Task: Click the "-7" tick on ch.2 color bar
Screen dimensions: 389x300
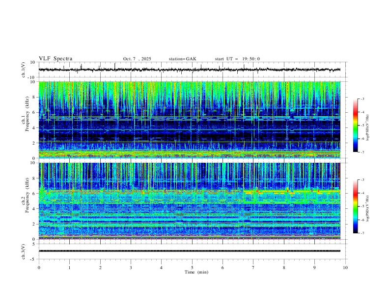Action: click(x=362, y=233)
